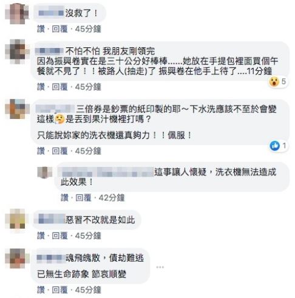Reply to the 沒救了 comment via 回覆

pos(59,29)
